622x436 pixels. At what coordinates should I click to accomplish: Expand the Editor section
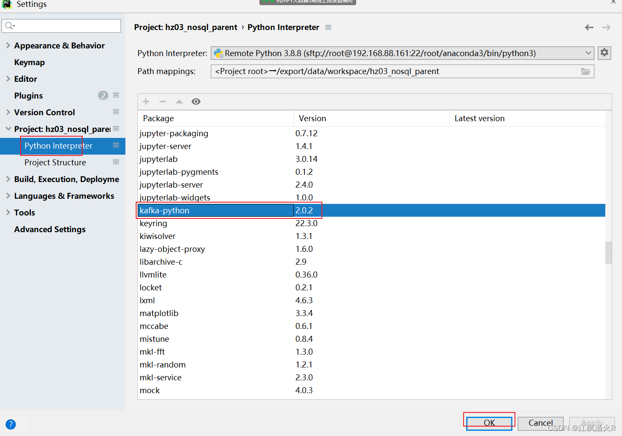(x=8, y=78)
